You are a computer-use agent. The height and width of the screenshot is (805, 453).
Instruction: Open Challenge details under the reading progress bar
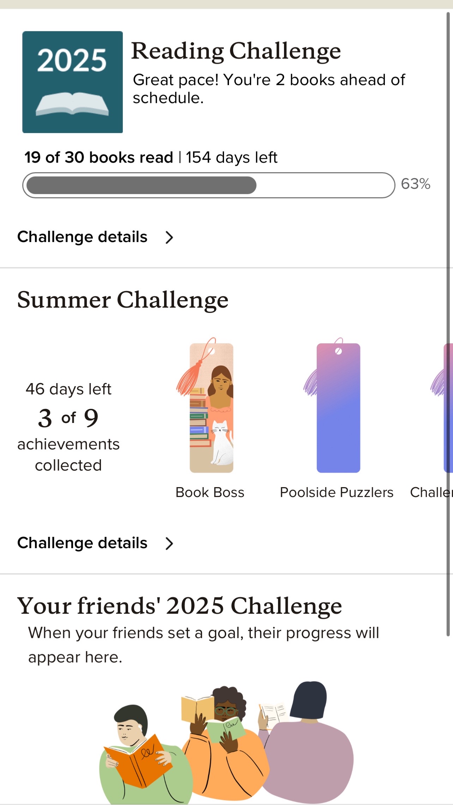click(82, 237)
